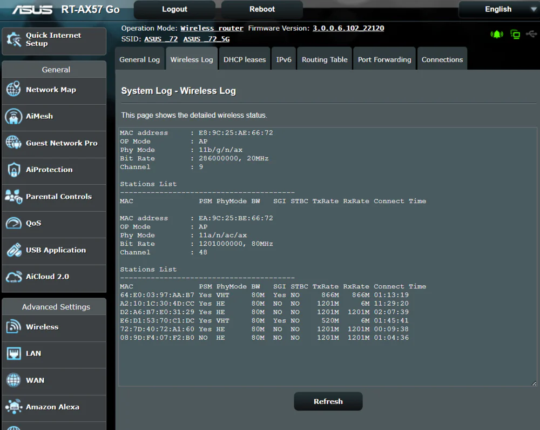
Task: Open AiMesh menu label
Action: (39, 116)
